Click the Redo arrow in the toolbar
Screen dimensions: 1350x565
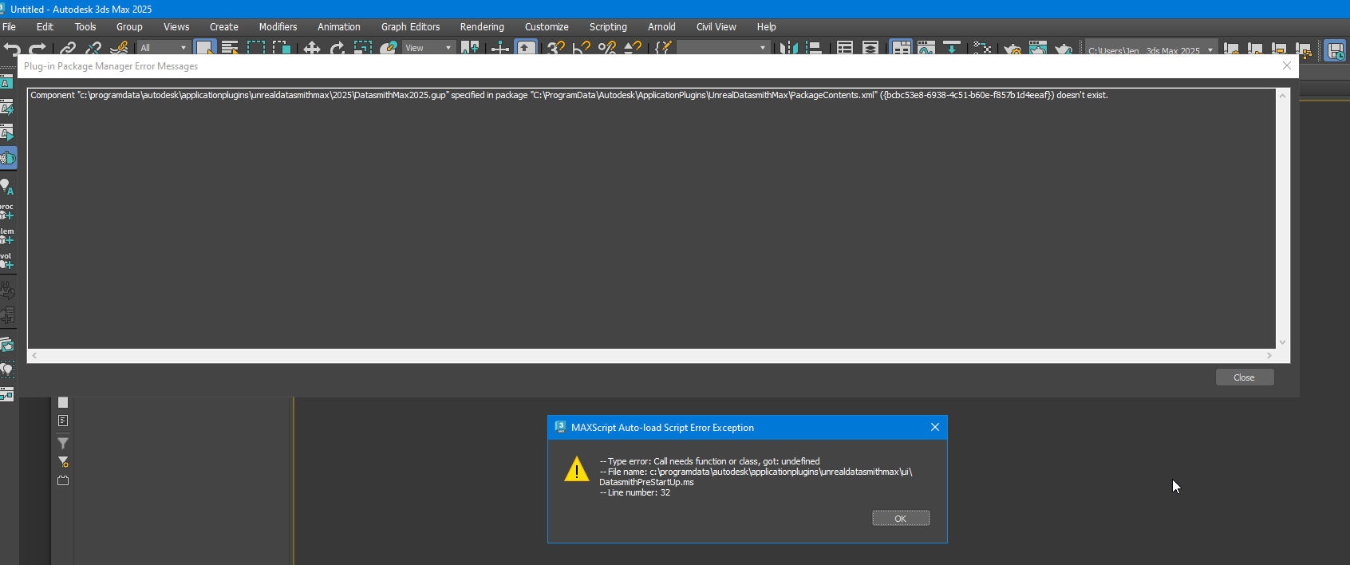pyautogui.click(x=37, y=49)
